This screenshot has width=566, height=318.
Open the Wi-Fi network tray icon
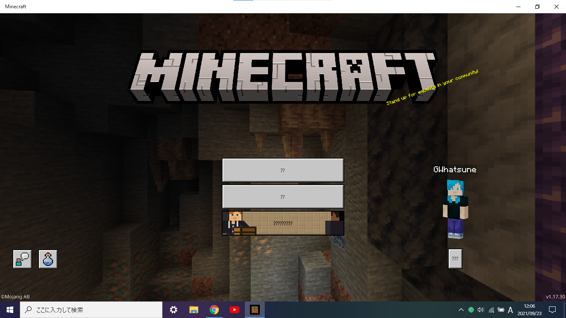[x=491, y=310]
